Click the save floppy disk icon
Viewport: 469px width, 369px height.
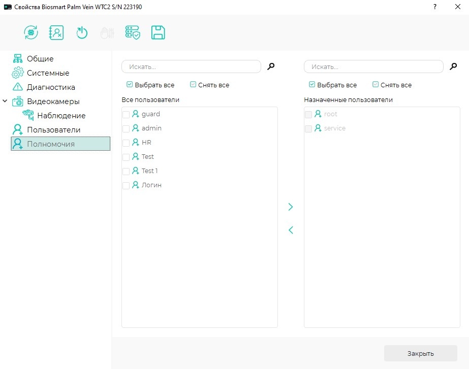point(158,32)
